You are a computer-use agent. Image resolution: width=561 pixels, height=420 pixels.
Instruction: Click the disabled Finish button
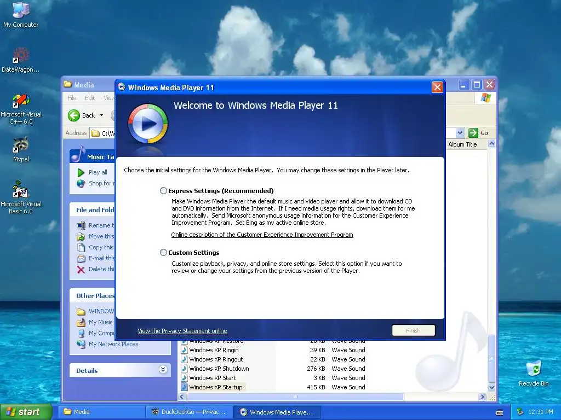(x=413, y=330)
